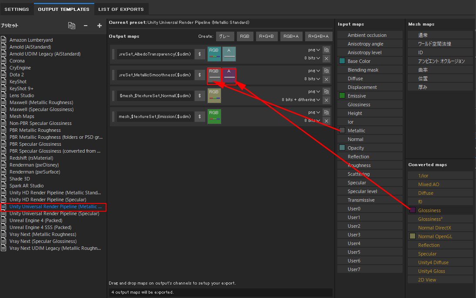Screen dimensions: 476x298
Task: Click the $ button for Emission map name
Action: coord(200,117)
